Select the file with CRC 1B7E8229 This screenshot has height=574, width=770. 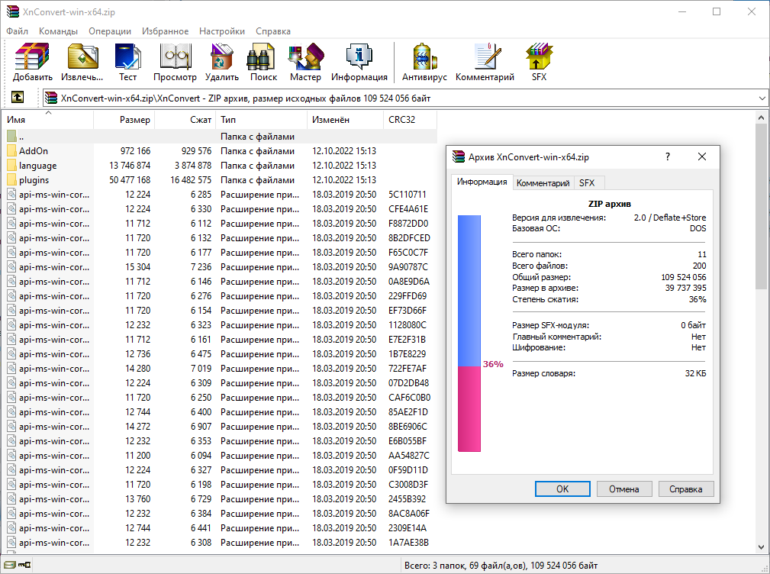[219, 354]
